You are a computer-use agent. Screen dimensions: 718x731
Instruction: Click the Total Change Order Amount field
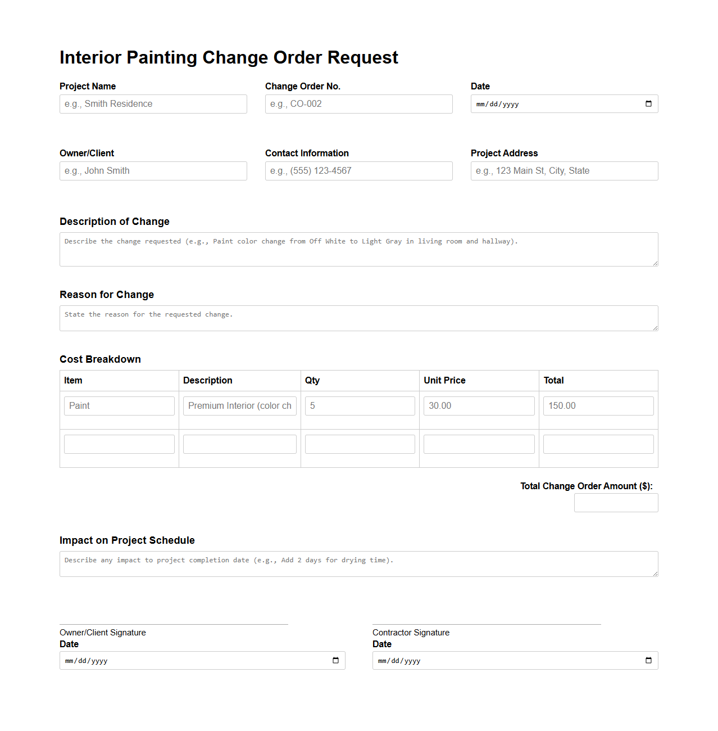click(616, 502)
